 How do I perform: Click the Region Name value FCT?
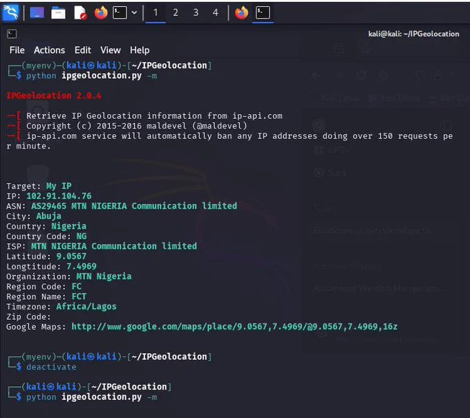click(79, 296)
